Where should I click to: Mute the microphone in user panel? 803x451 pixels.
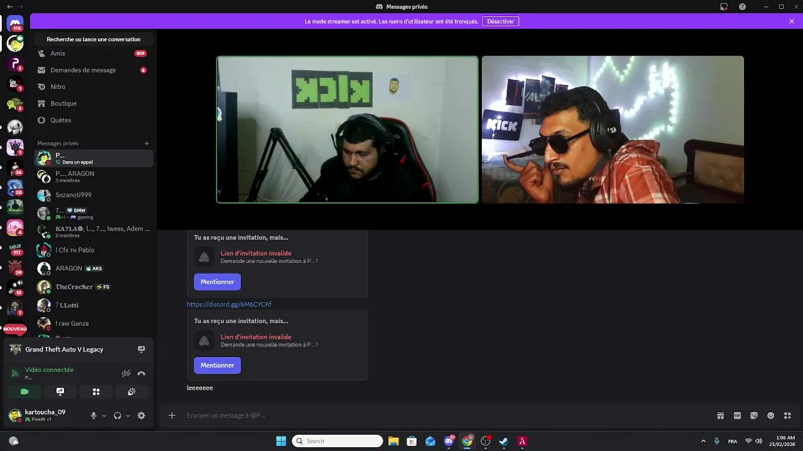click(x=93, y=415)
